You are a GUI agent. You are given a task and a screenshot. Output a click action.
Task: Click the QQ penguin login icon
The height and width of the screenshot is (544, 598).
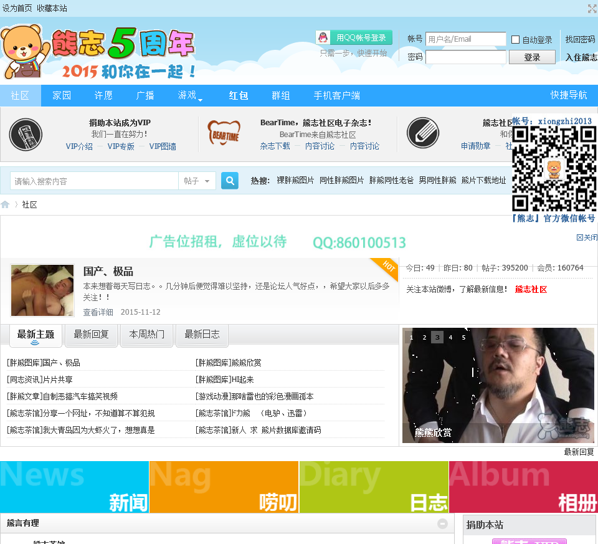(323, 37)
